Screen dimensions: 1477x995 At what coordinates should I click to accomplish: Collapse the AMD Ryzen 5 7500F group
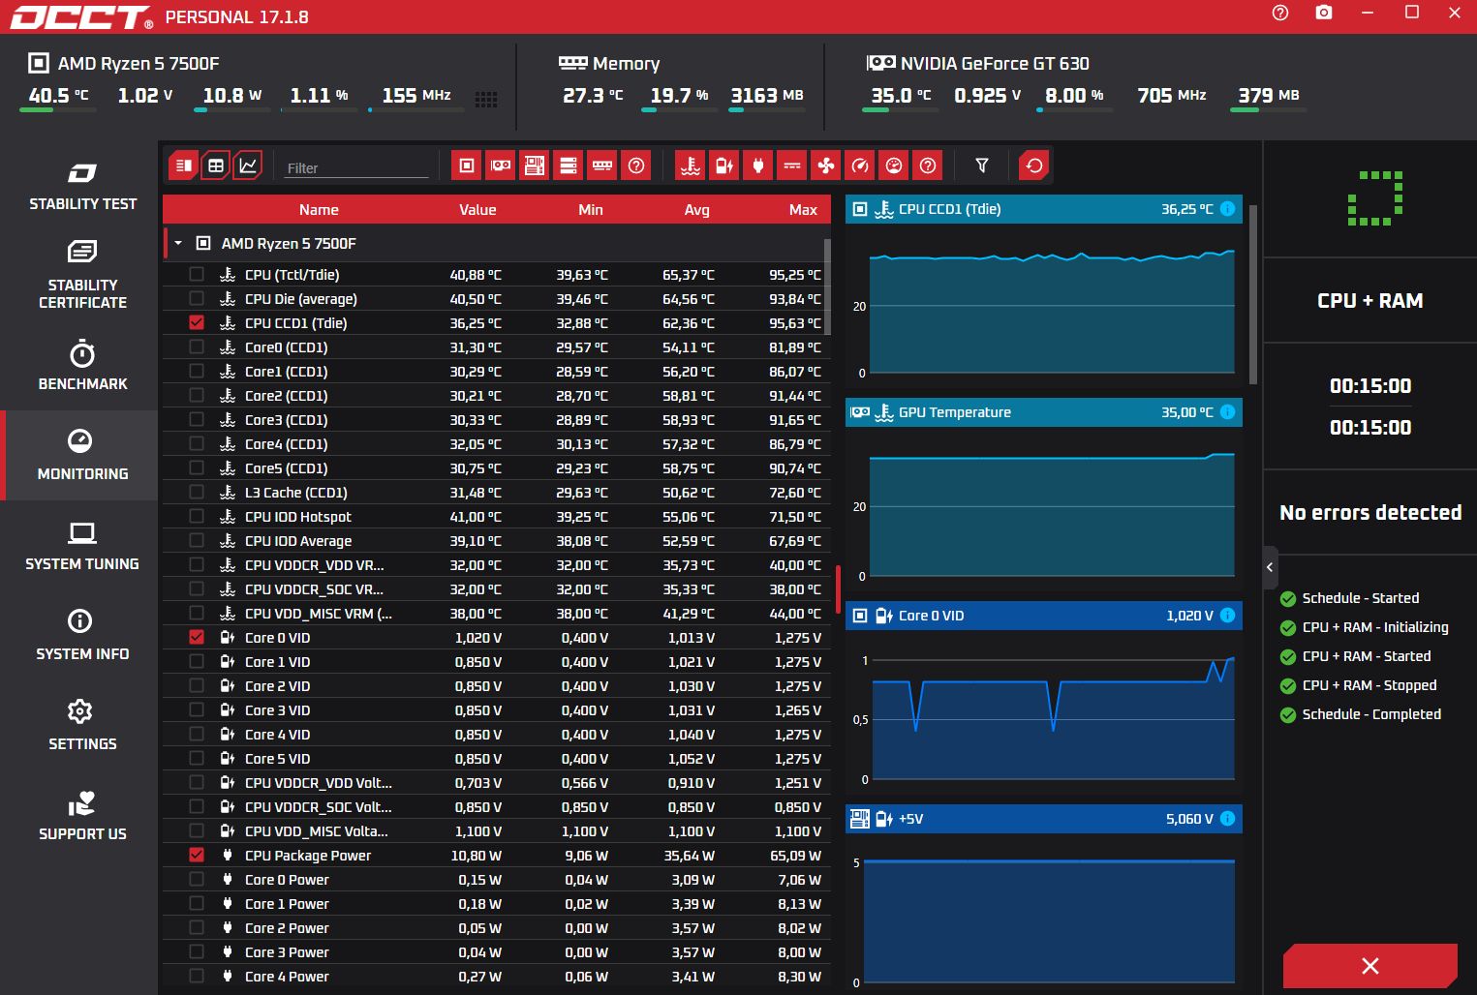coord(178,244)
